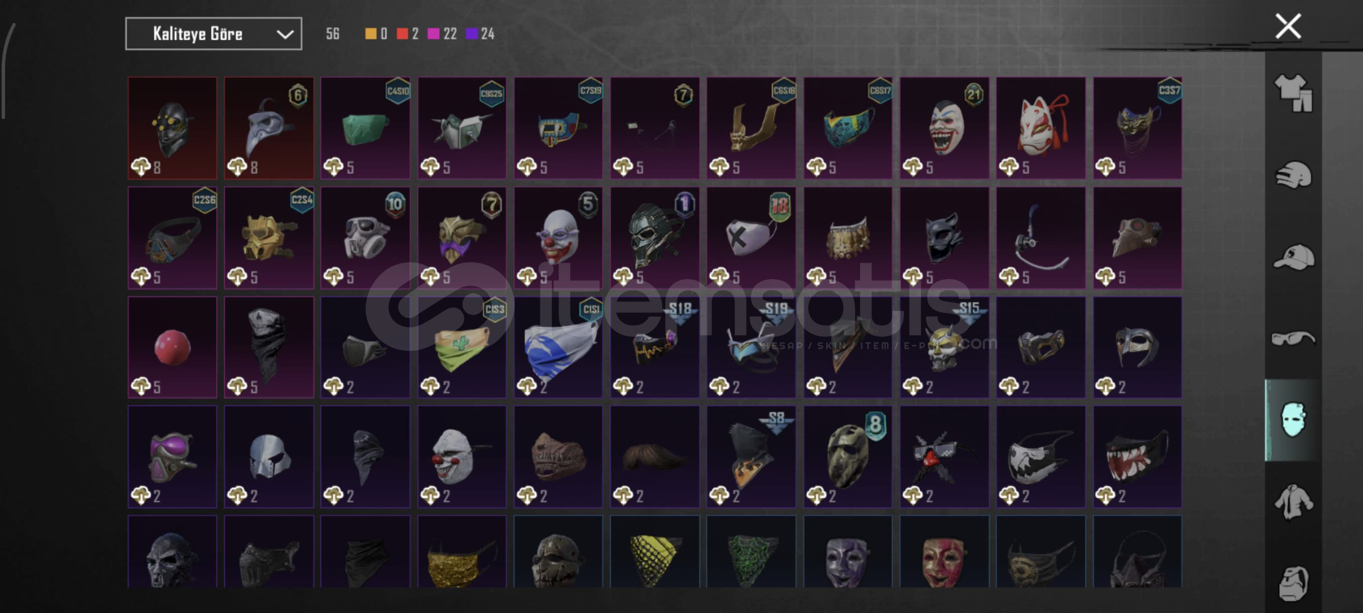The image size is (1363, 613).
Task: Choose the red clown nose item
Action: [172, 347]
